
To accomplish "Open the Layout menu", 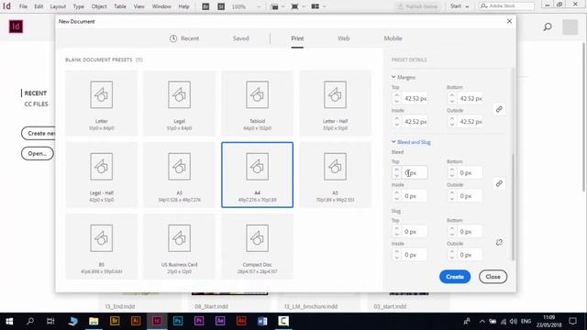I will tap(58, 6).
